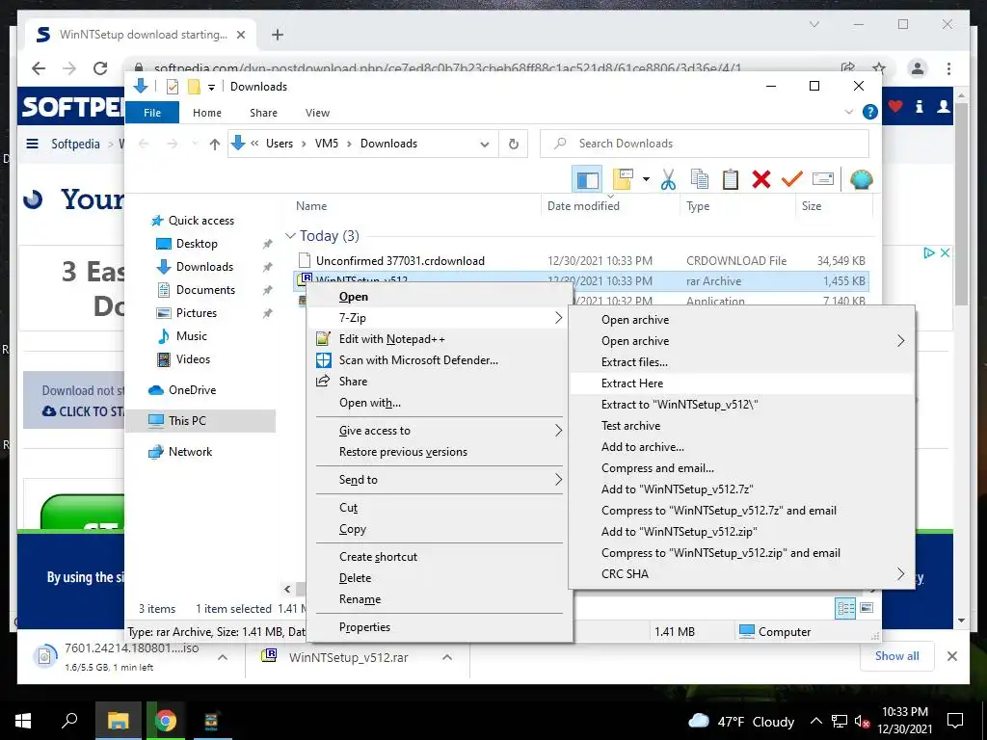This screenshot has width=987, height=740.
Task: Open Videos in the navigation pane
Action: tap(193, 359)
